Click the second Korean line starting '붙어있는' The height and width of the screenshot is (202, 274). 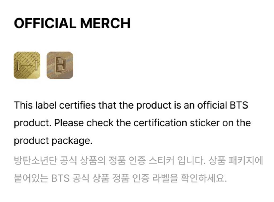[x=120, y=178]
